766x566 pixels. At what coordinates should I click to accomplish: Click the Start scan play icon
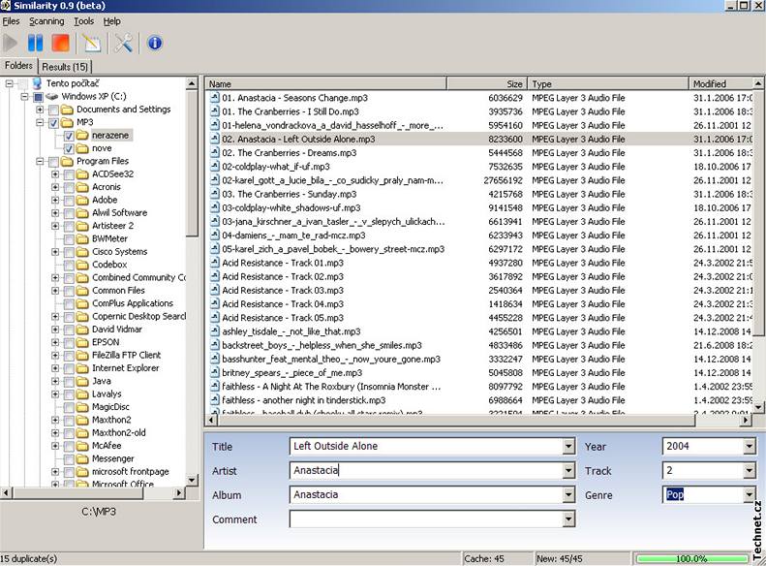(x=11, y=43)
